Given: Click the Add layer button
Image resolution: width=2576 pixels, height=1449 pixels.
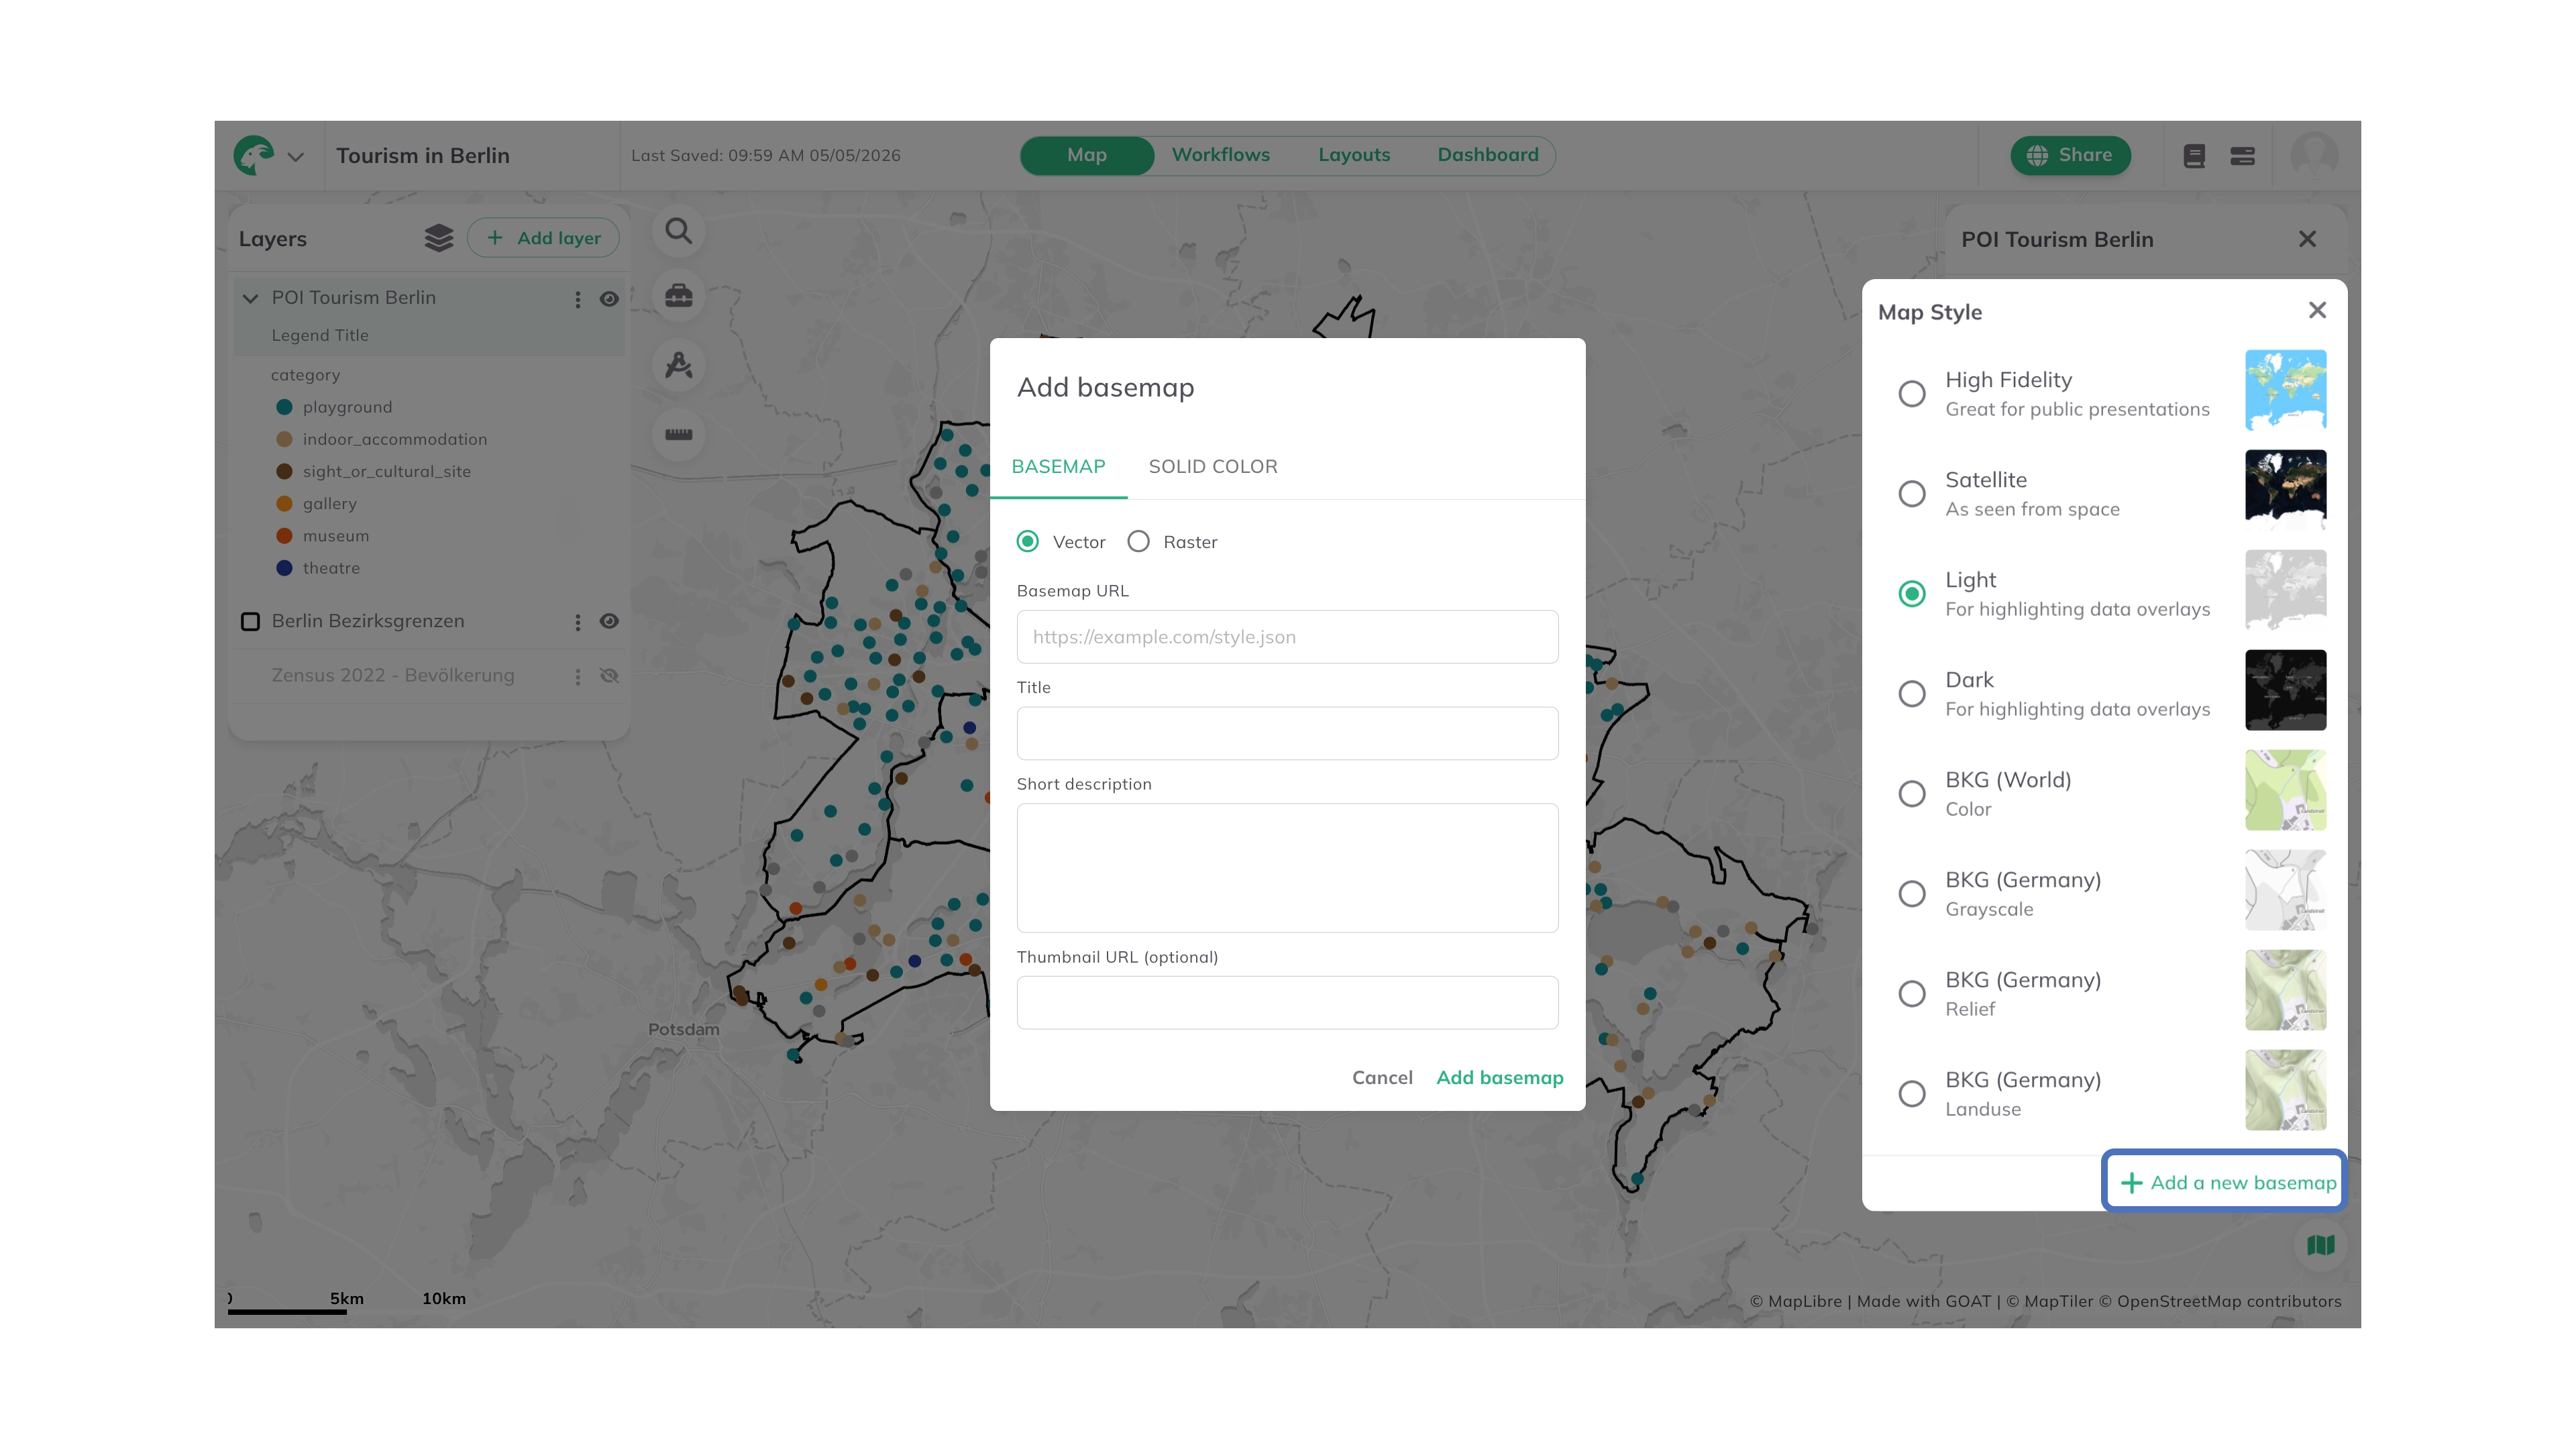Looking at the screenshot, I should tap(543, 238).
